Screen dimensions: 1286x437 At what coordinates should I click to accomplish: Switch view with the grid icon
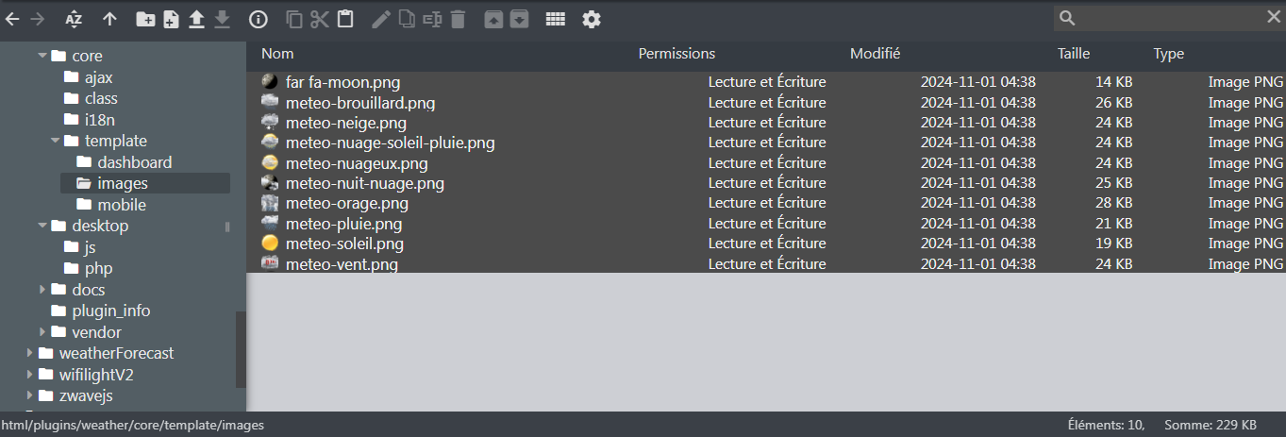[x=556, y=19]
